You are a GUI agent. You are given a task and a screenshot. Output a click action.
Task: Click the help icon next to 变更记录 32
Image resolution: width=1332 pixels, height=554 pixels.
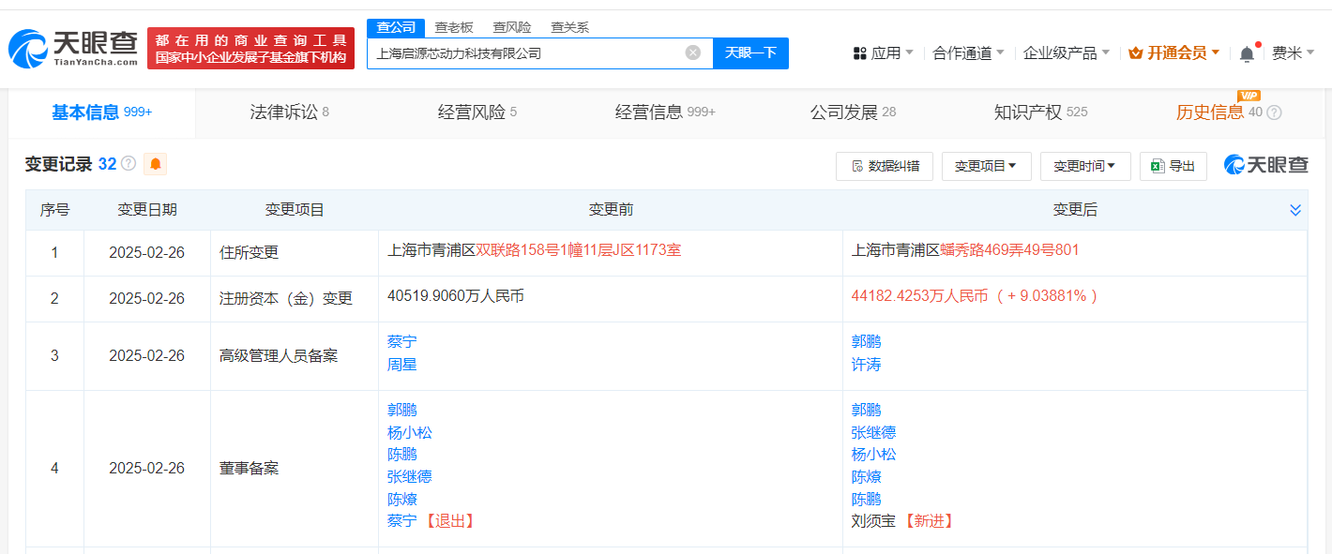point(129,164)
